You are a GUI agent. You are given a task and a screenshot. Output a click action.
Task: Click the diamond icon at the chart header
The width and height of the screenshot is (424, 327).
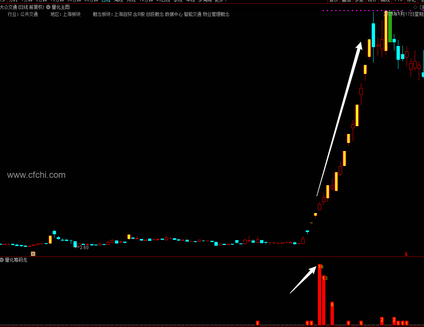pyautogui.click(x=415, y=7)
